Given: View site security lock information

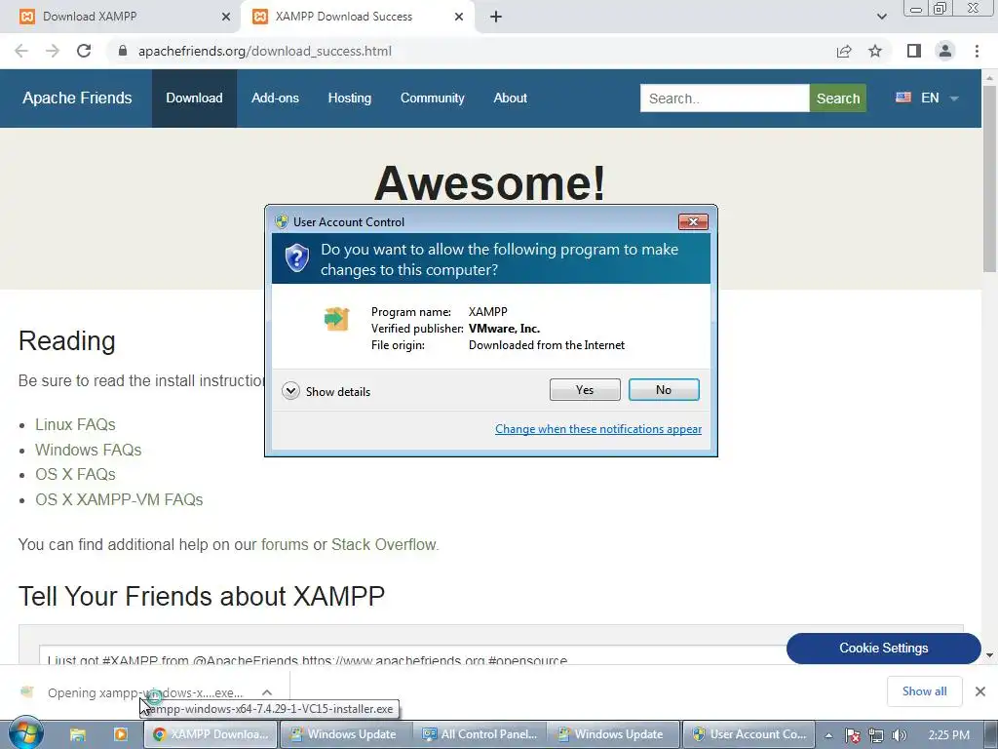Looking at the screenshot, I should point(123,51).
